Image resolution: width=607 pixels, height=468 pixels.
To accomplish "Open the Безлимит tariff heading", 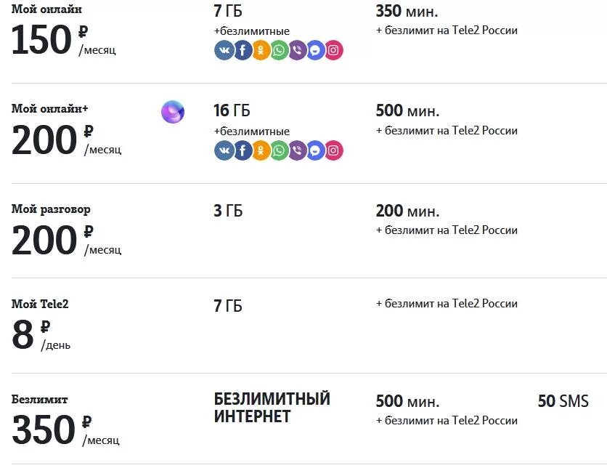I will (39, 399).
